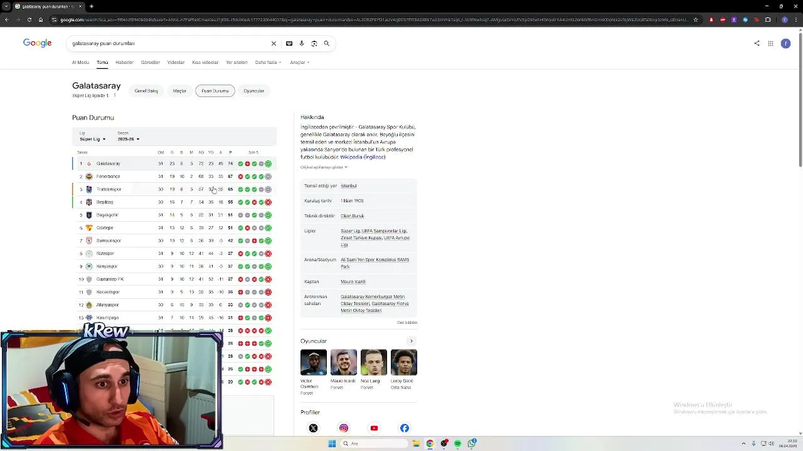This screenshot has height=451, width=803.
Task: Select the Trabzonspor row in standings
Action: tap(174, 189)
